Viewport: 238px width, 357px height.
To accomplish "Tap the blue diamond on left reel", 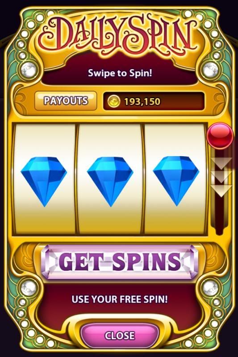I will [44, 182].
